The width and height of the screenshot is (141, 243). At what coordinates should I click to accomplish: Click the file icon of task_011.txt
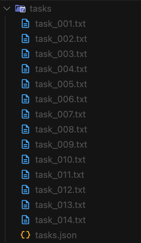[x=25, y=175]
